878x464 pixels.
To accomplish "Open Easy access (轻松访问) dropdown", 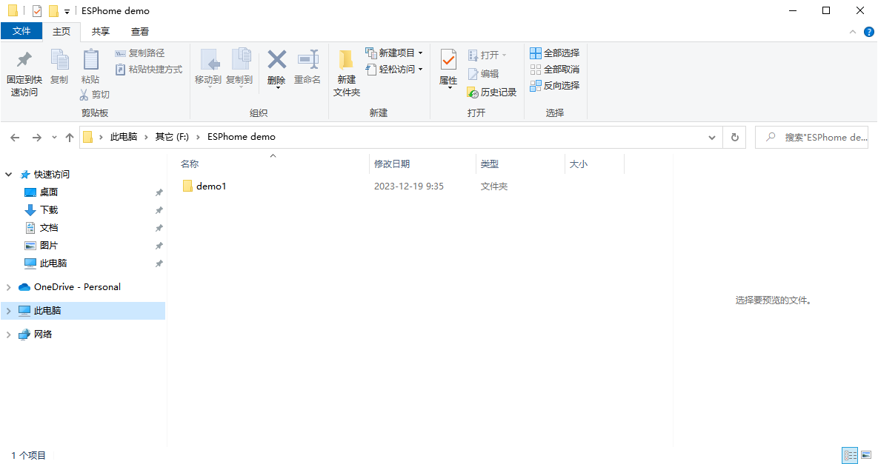I will (x=394, y=70).
